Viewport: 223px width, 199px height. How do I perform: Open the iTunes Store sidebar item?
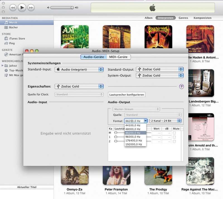point(17,39)
